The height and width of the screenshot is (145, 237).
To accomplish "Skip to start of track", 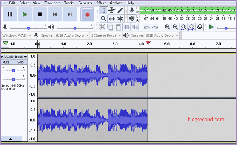I will (55, 15).
